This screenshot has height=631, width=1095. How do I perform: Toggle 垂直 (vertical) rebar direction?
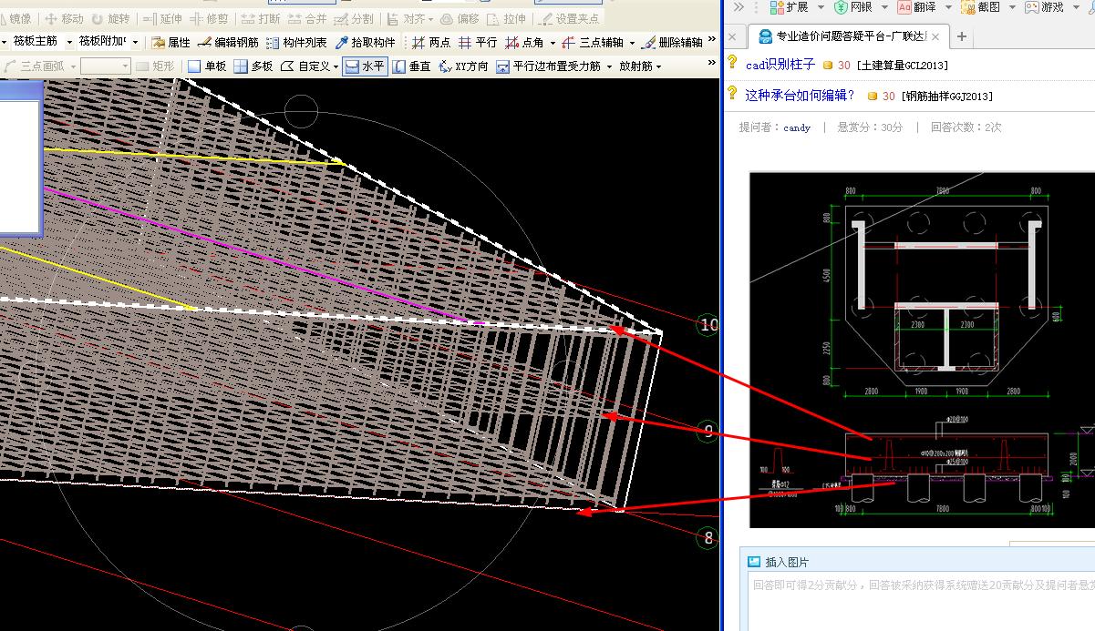411,66
